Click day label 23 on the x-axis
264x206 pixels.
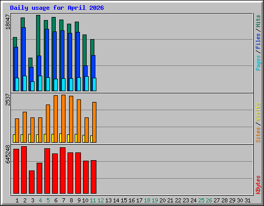click(x=186, y=200)
